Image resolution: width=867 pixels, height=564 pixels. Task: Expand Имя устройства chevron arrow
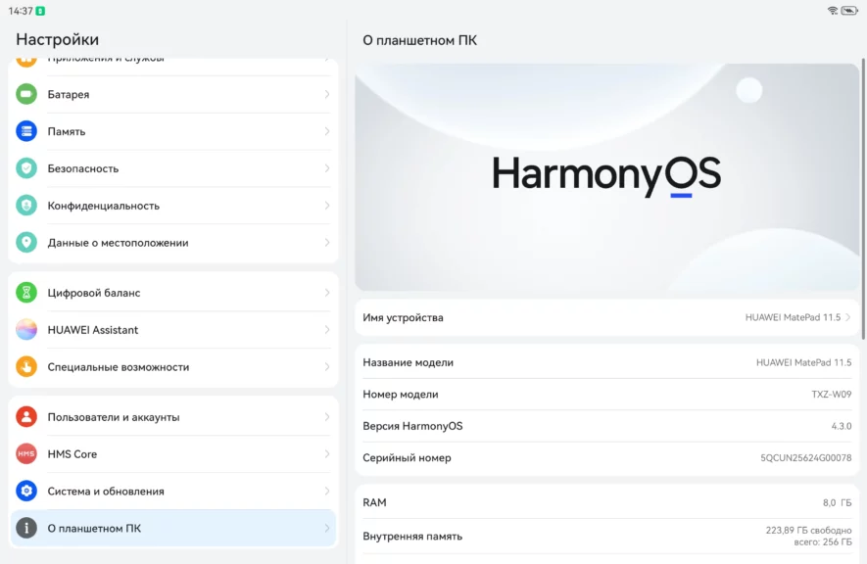(847, 317)
